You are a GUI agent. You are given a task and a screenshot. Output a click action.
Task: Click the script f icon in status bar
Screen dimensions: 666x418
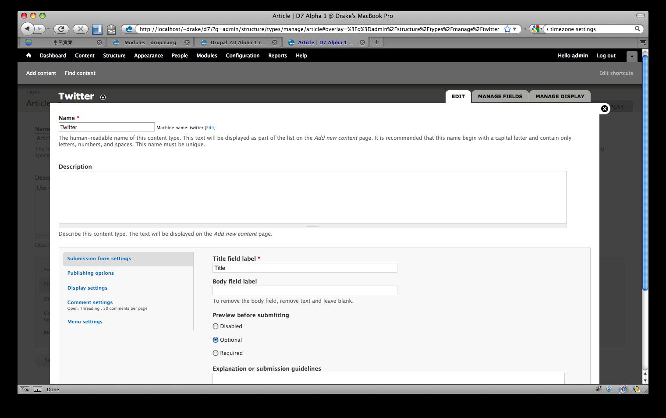623,389
